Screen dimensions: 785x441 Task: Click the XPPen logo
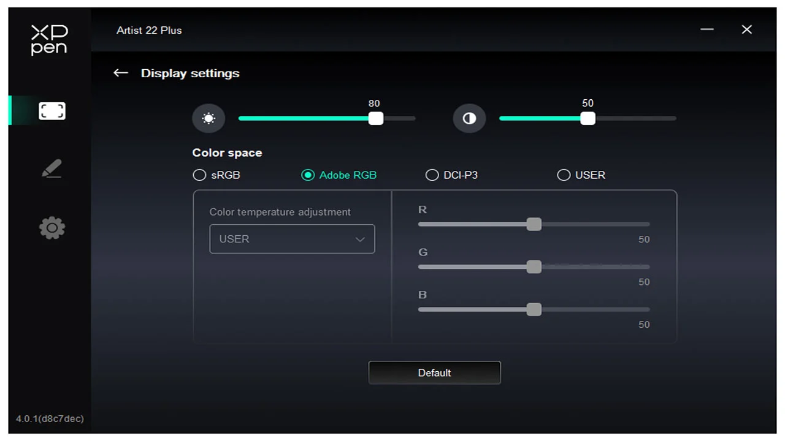click(x=49, y=40)
